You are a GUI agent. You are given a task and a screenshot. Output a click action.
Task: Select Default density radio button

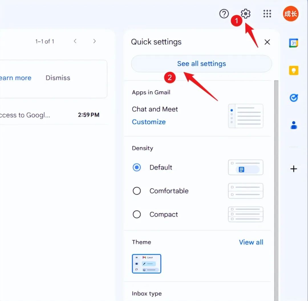(x=137, y=167)
